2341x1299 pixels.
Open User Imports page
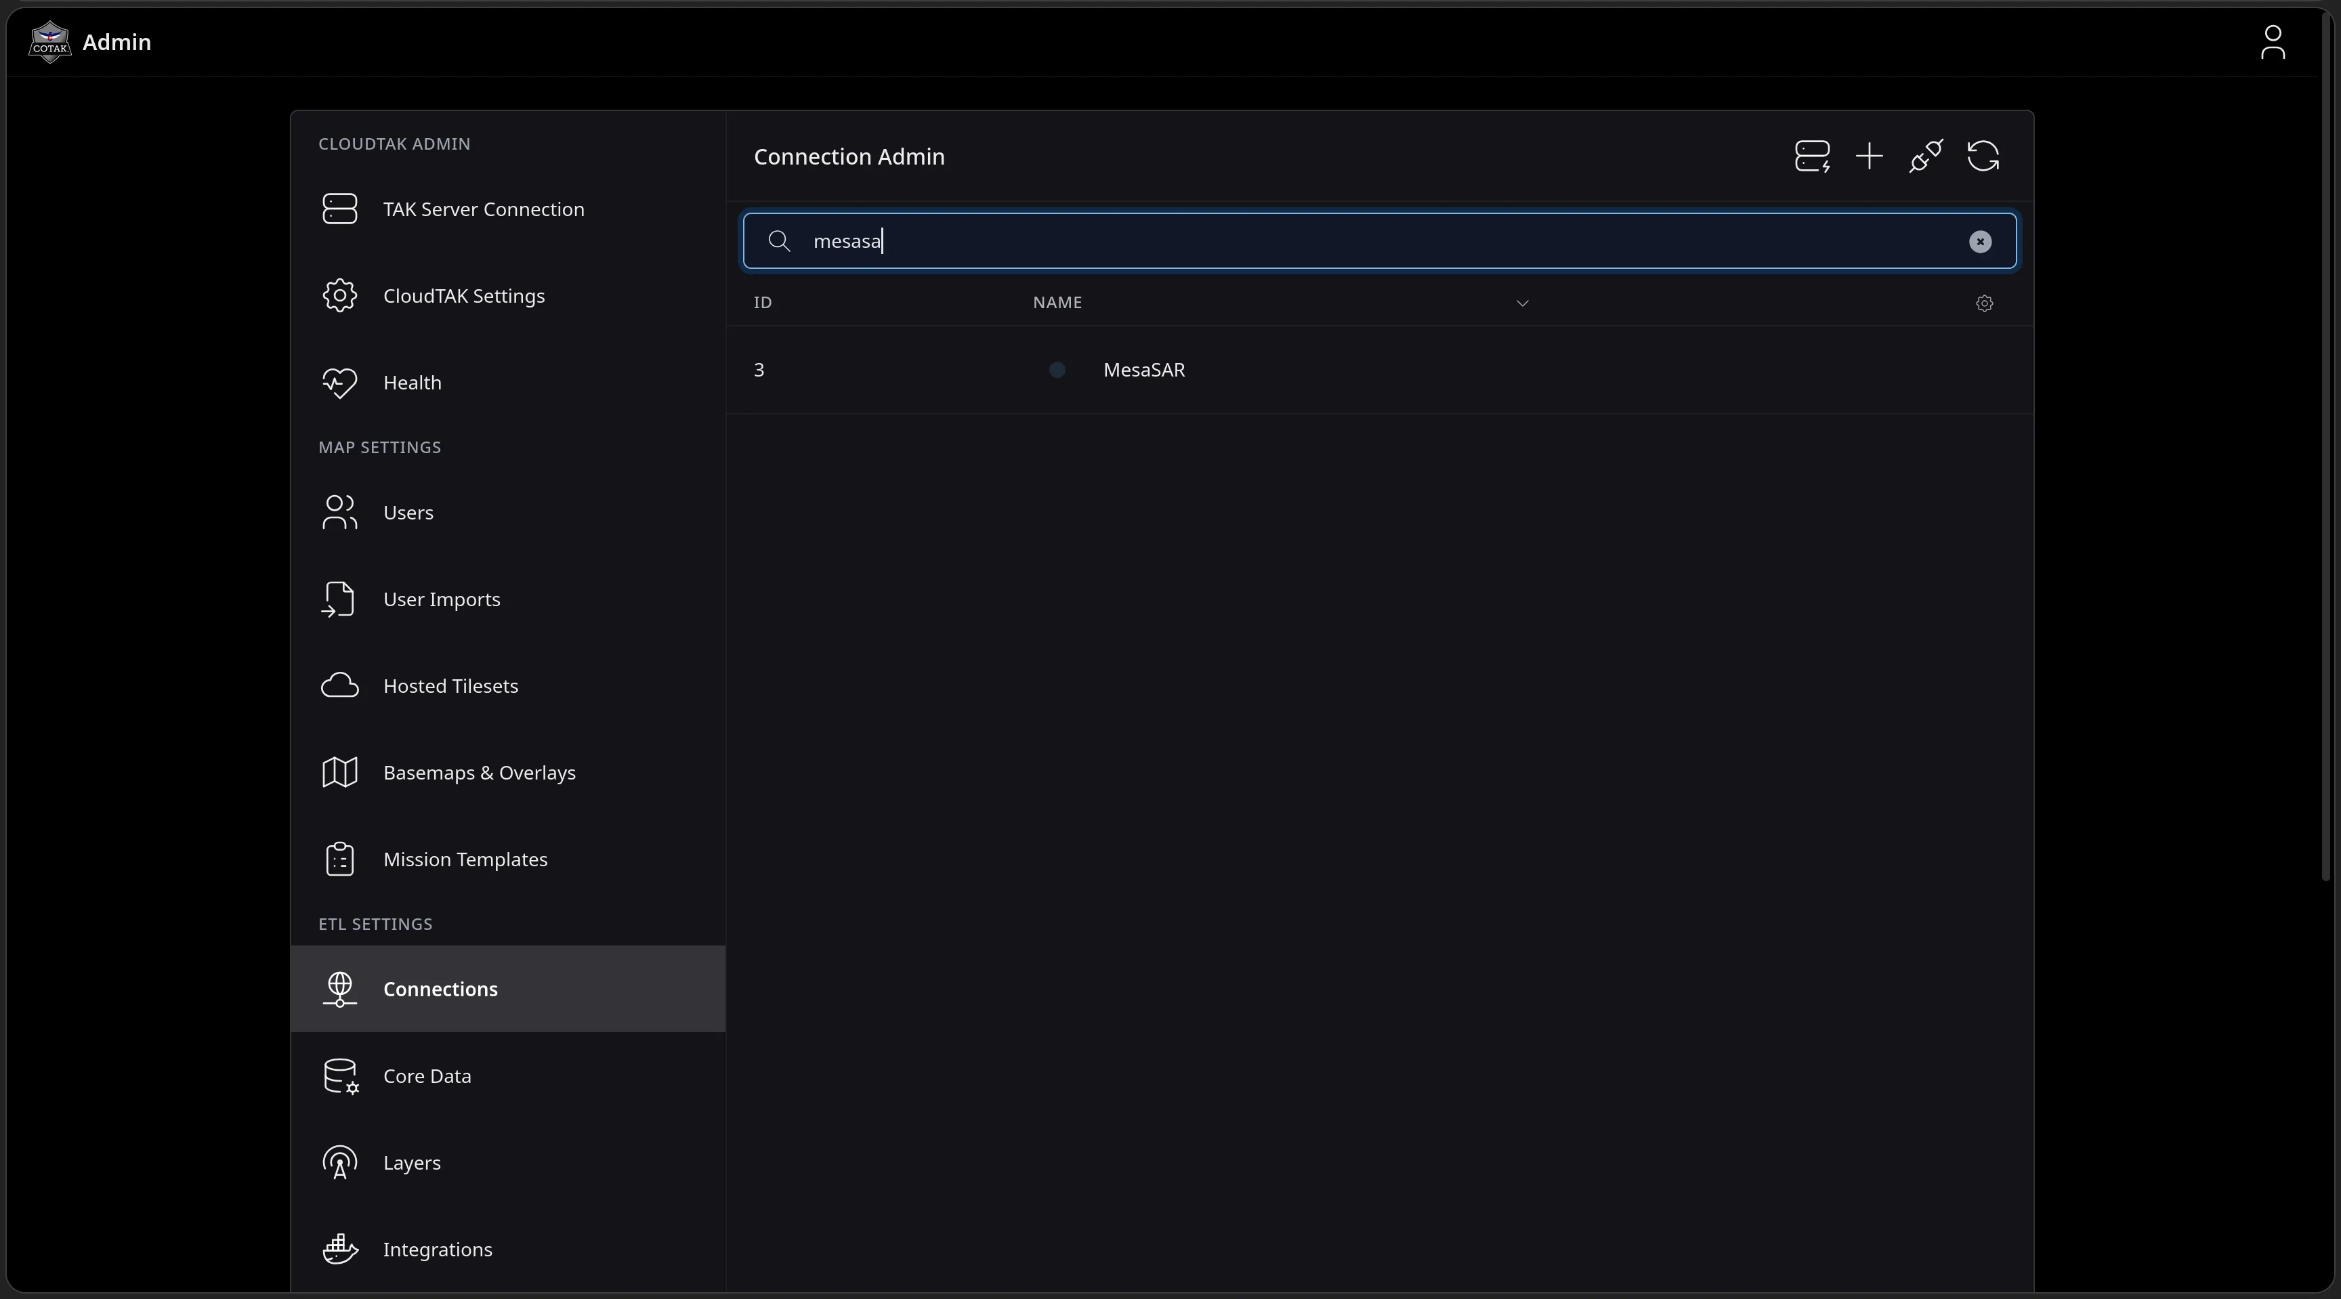tap(508, 599)
